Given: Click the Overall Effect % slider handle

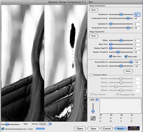Looking at the screenshot, I should tap(131, 62).
